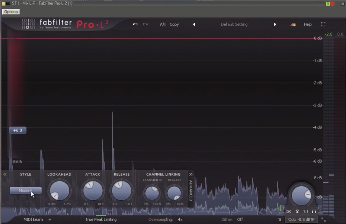
Task: Load the next preset with right arrow
Action: pyautogui.click(x=275, y=24)
